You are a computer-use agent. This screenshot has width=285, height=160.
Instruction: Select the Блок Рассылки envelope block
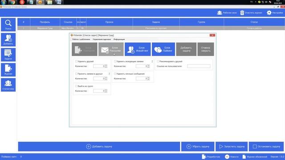(x=111, y=49)
